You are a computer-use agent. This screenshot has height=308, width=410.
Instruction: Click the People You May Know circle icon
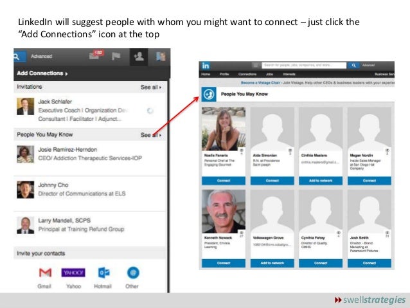(209, 95)
